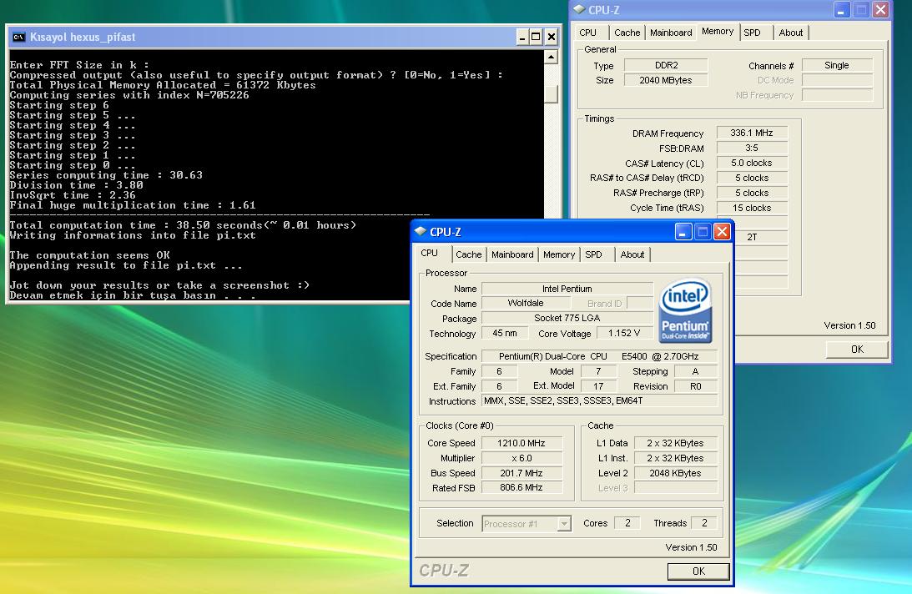Click the 2T command rate value

(x=752, y=237)
